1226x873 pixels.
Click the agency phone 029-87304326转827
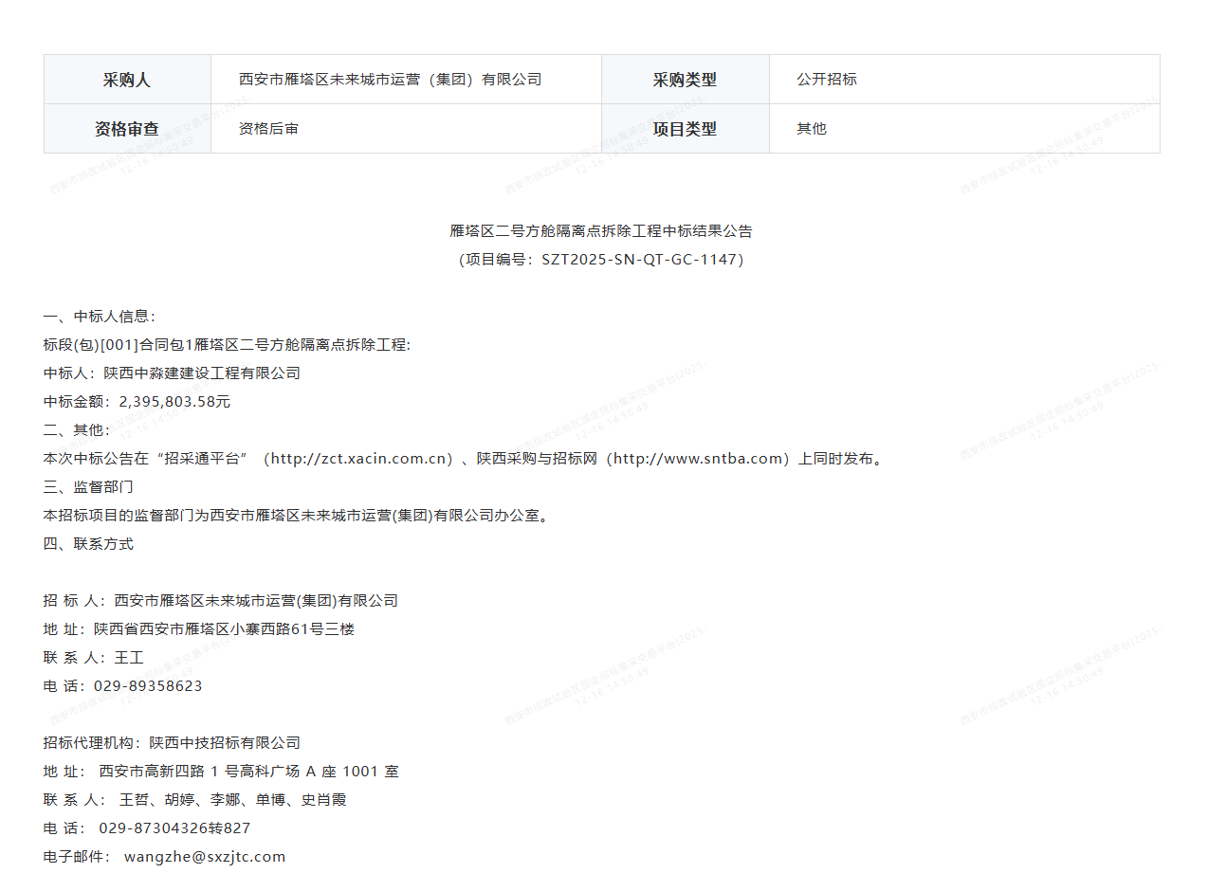tap(174, 828)
